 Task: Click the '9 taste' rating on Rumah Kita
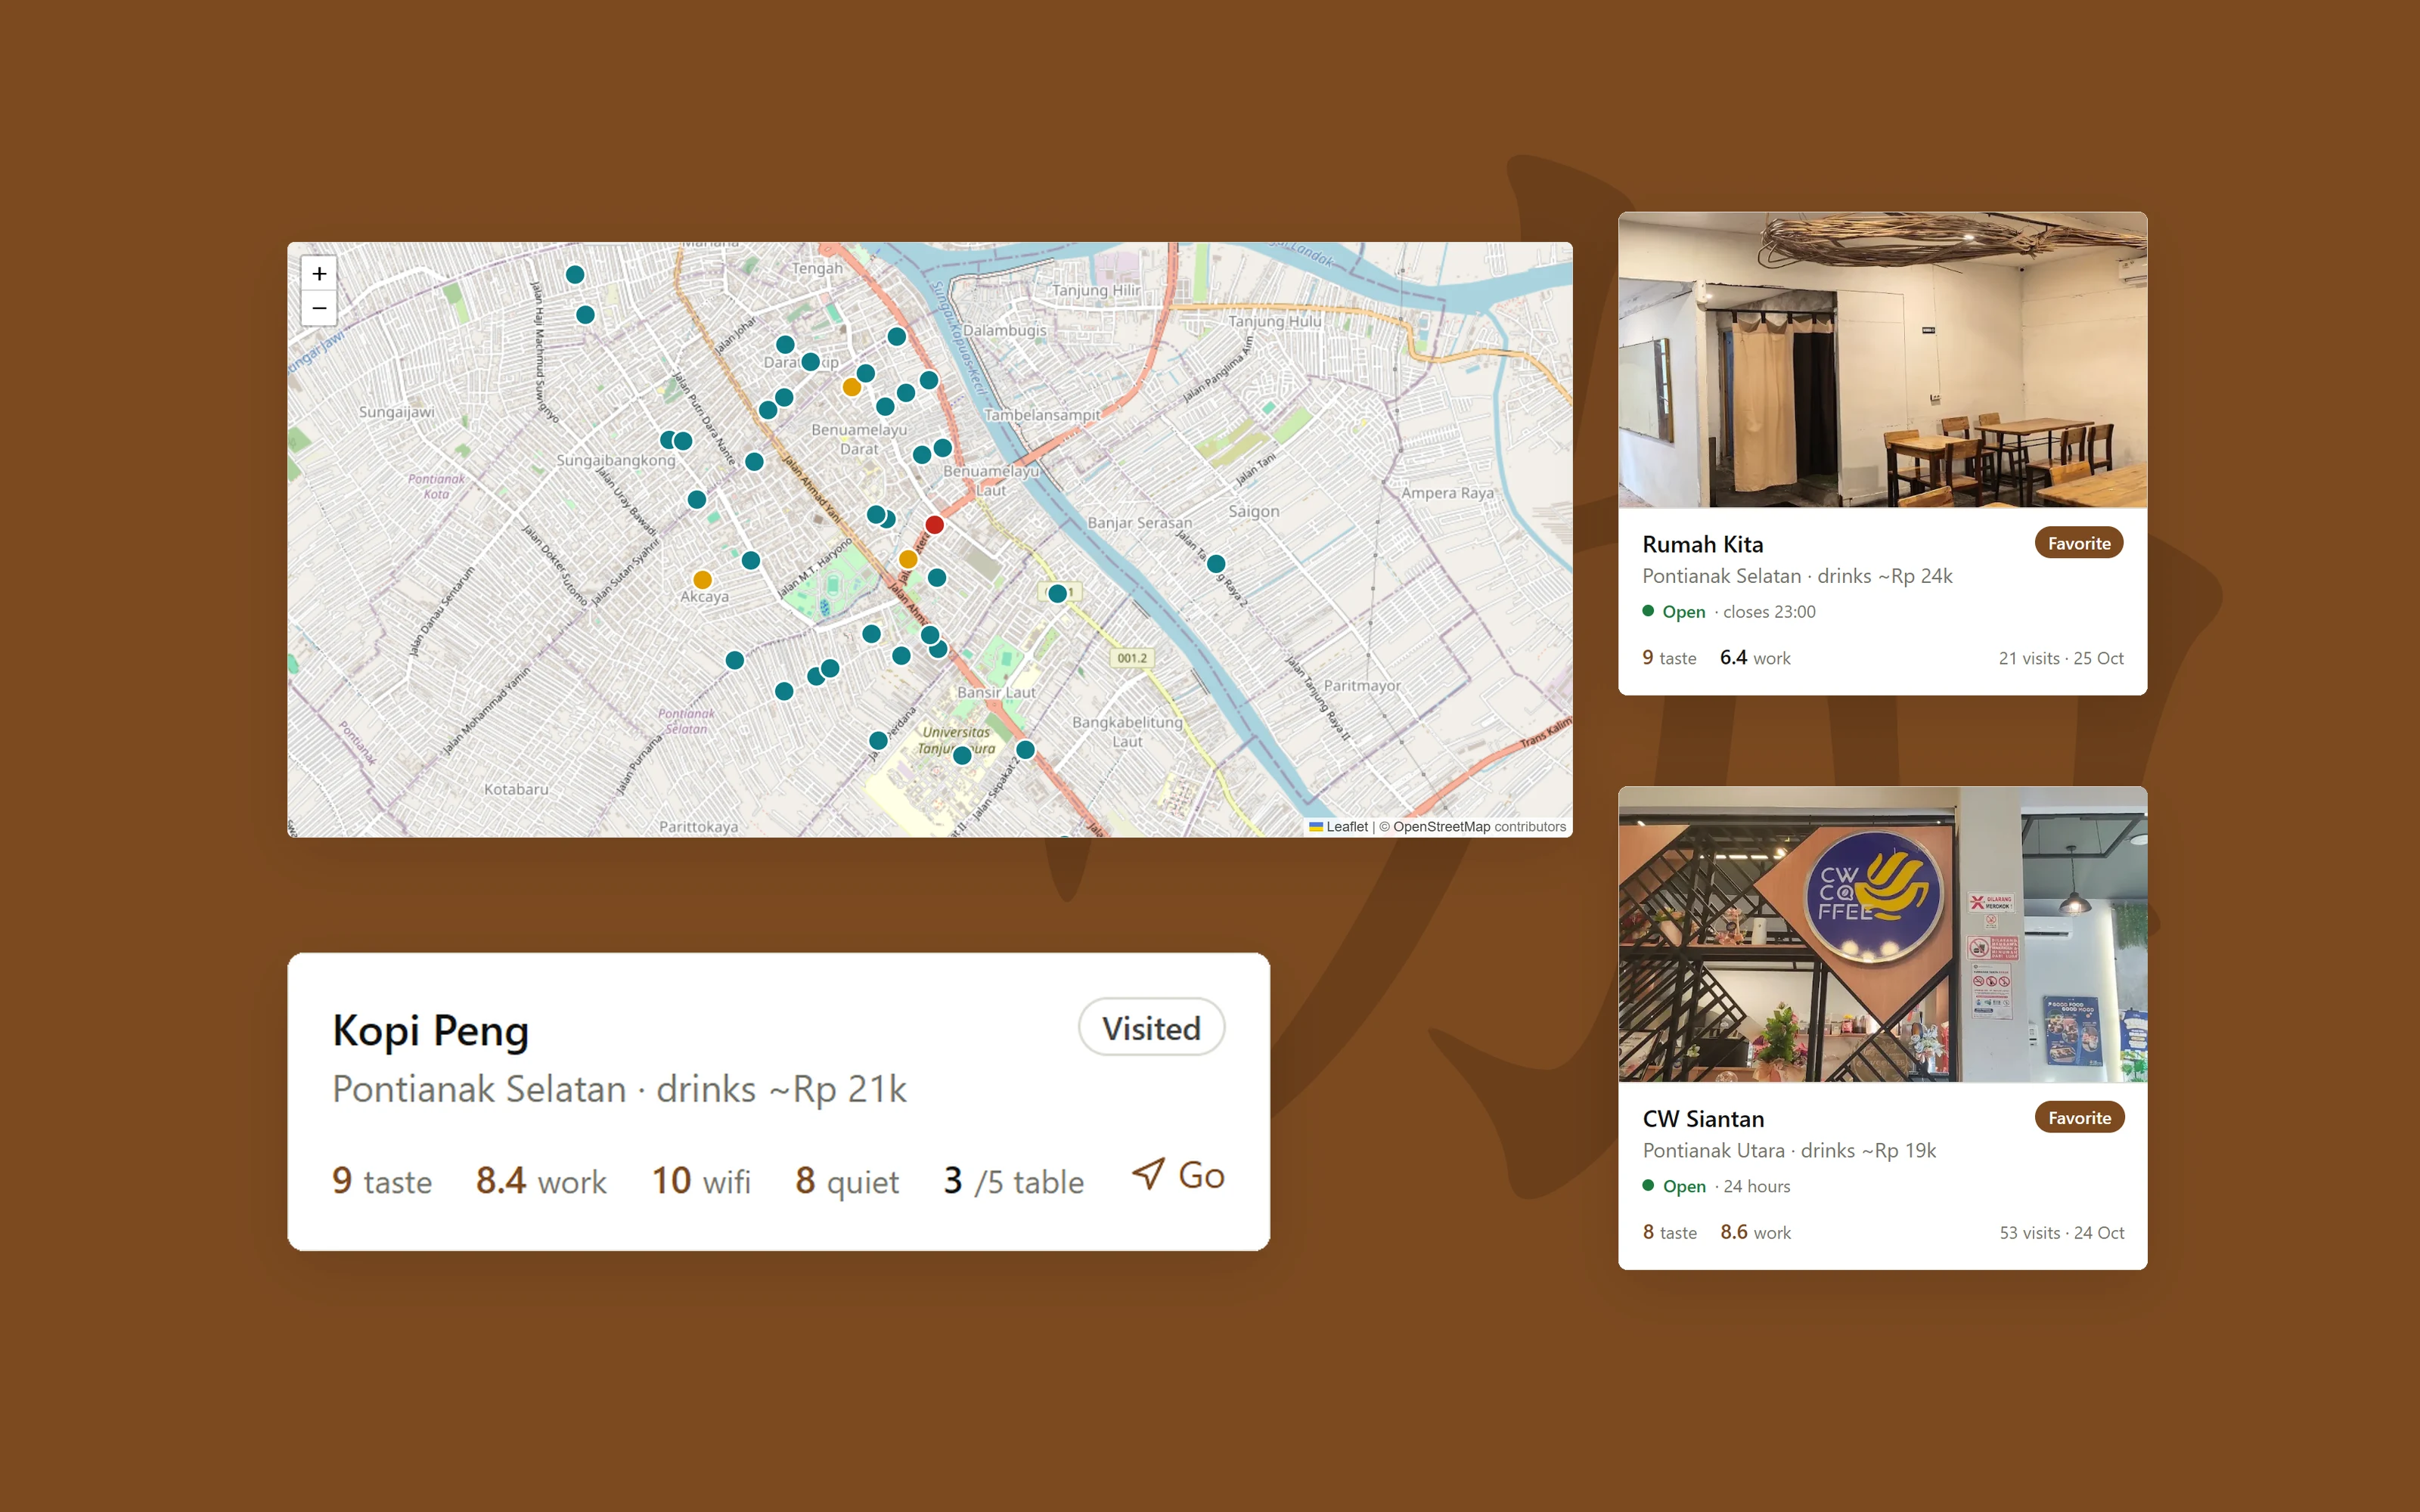point(1669,658)
